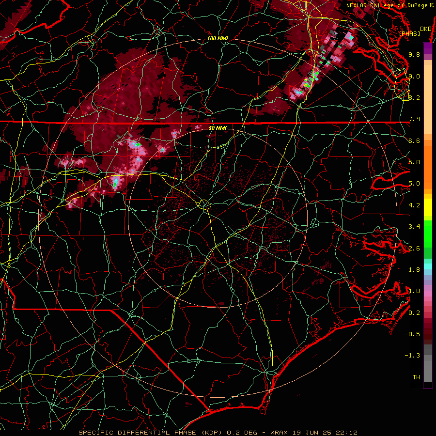Click the -0.5 value on the color scale

(412, 334)
